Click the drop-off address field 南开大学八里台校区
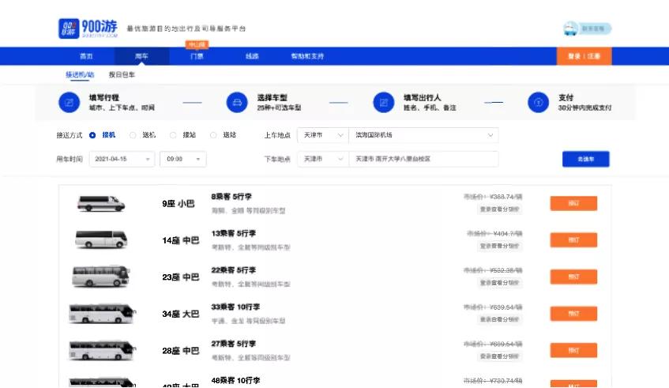The height and width of the screenshot is (388, 669). point(423,159)
